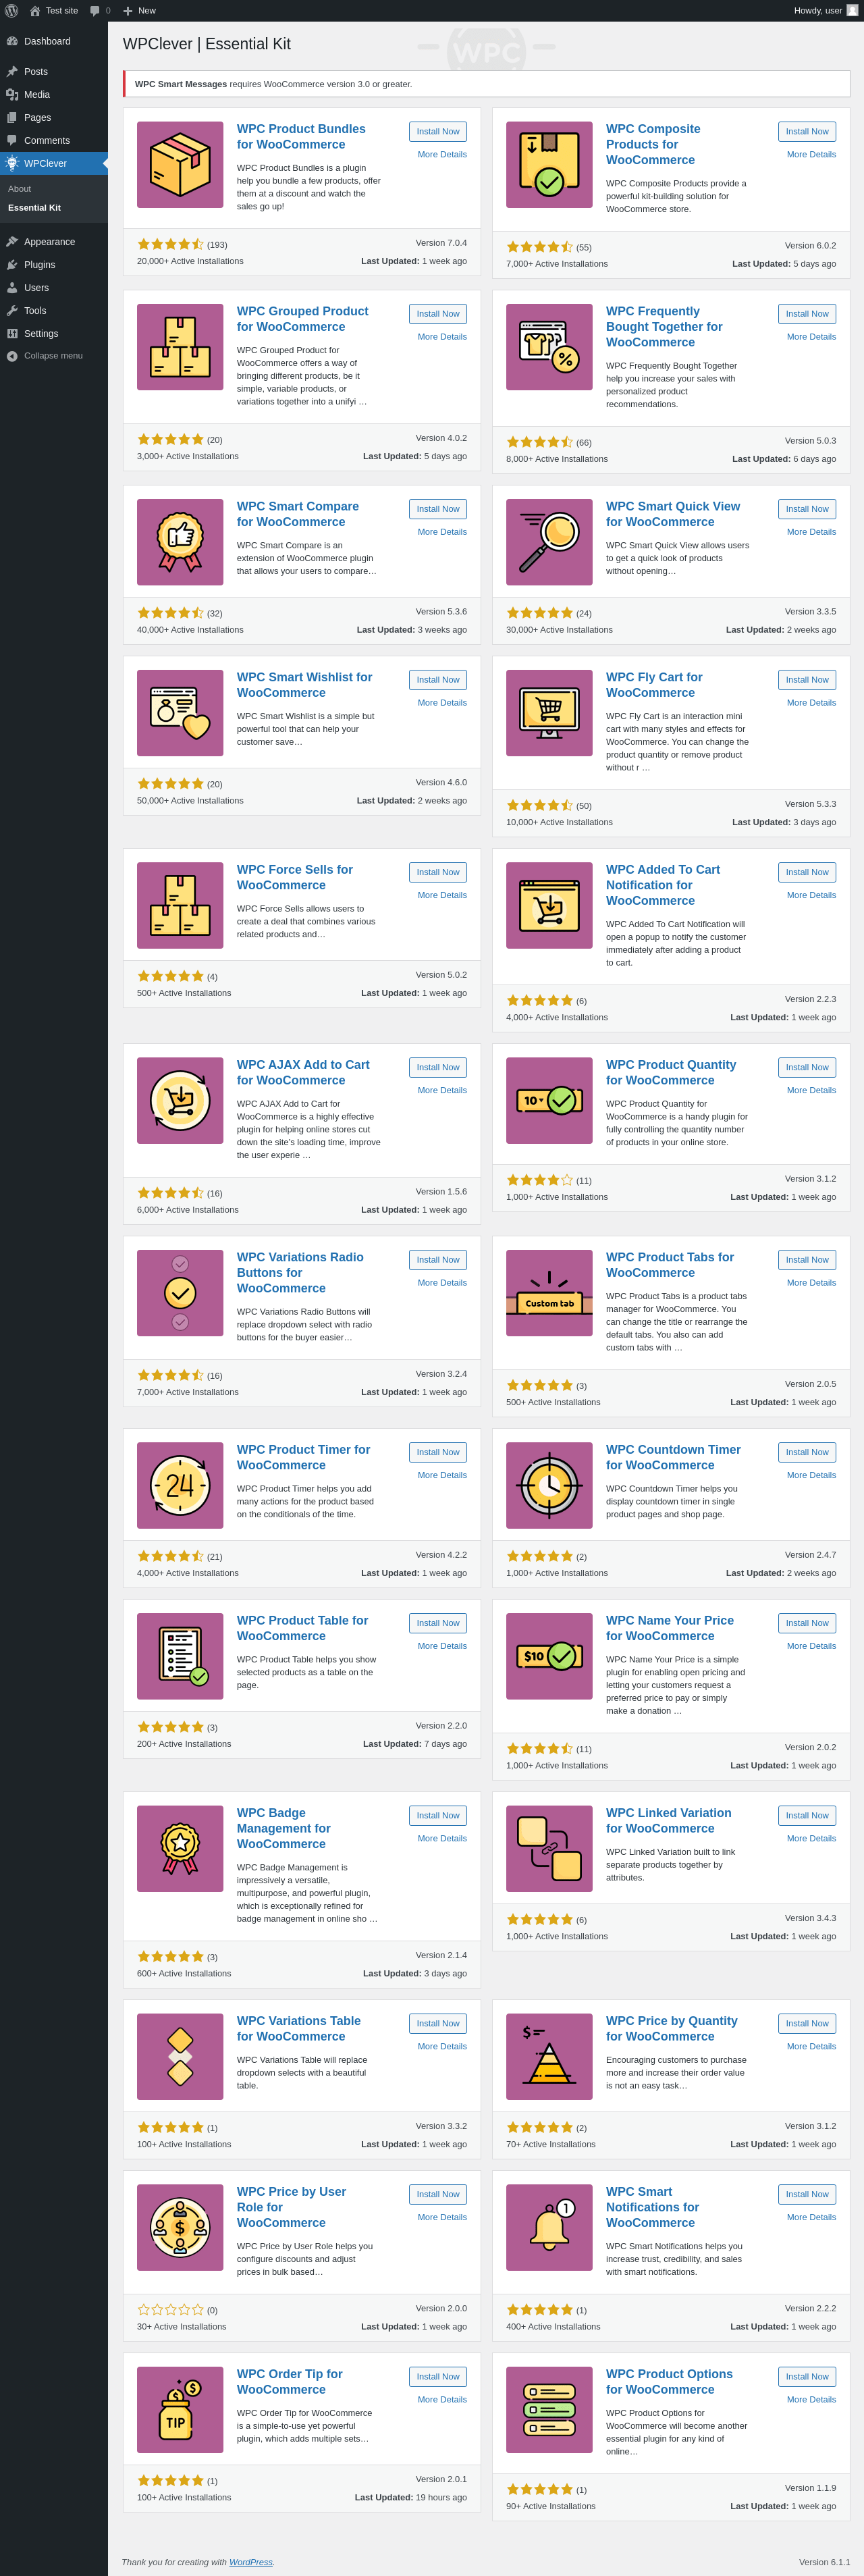Click the WPC Fly Cart monitor icon
The width and height of the screenshot is (864, 2576).
[549, 713]
